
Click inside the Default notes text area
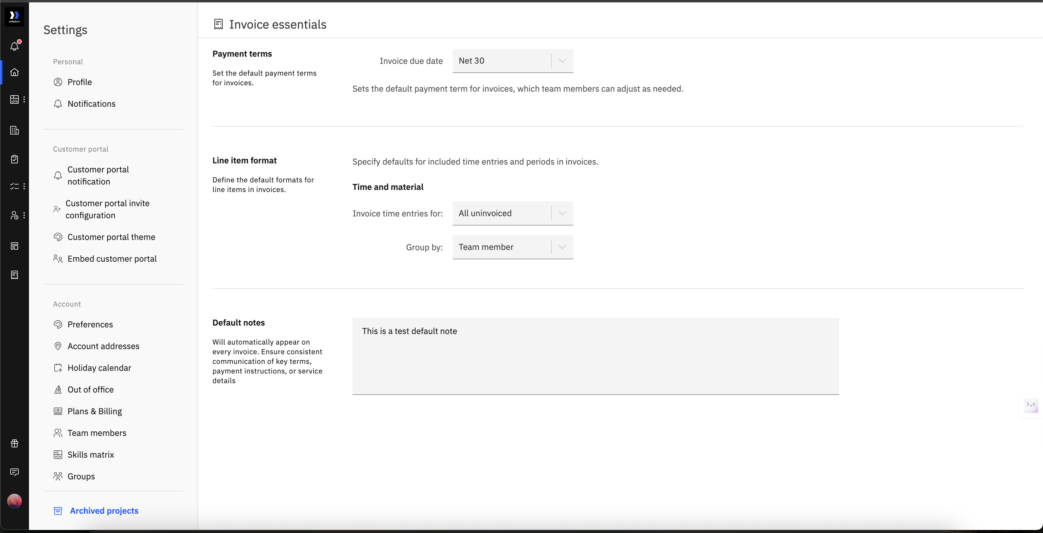pyautogui.click(x=595, y=356)
